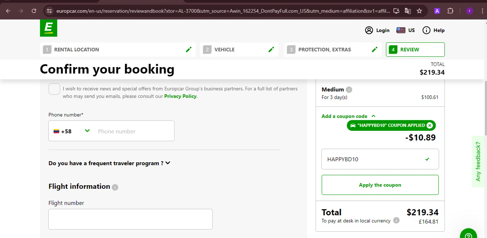The width and height of the screenshot is (487, 238).
Task: Click info icon beside pay at desk
Action: tap(396, 221)
